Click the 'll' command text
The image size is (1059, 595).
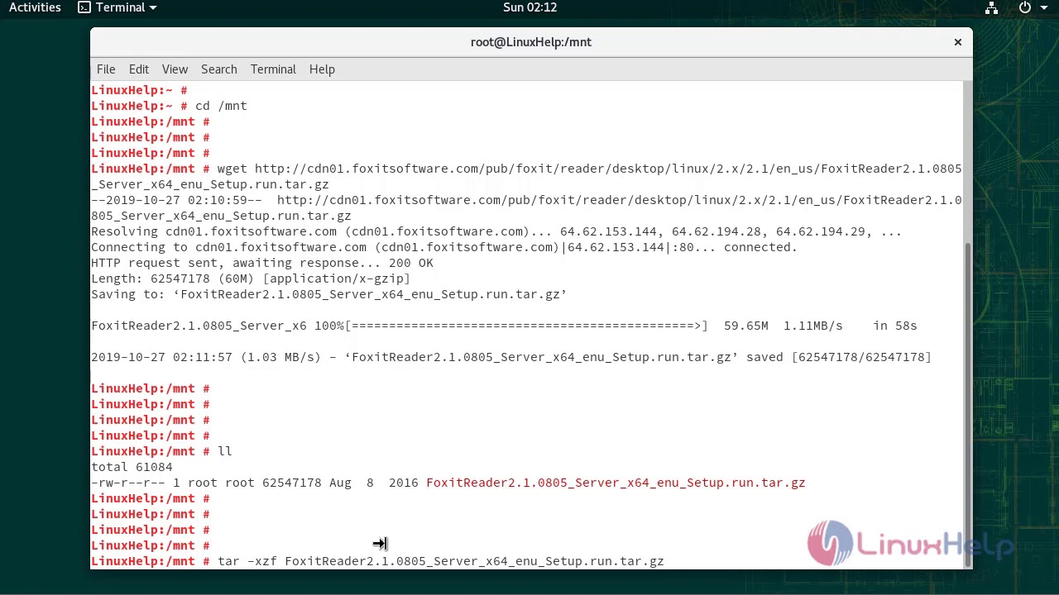coord(225,451)
